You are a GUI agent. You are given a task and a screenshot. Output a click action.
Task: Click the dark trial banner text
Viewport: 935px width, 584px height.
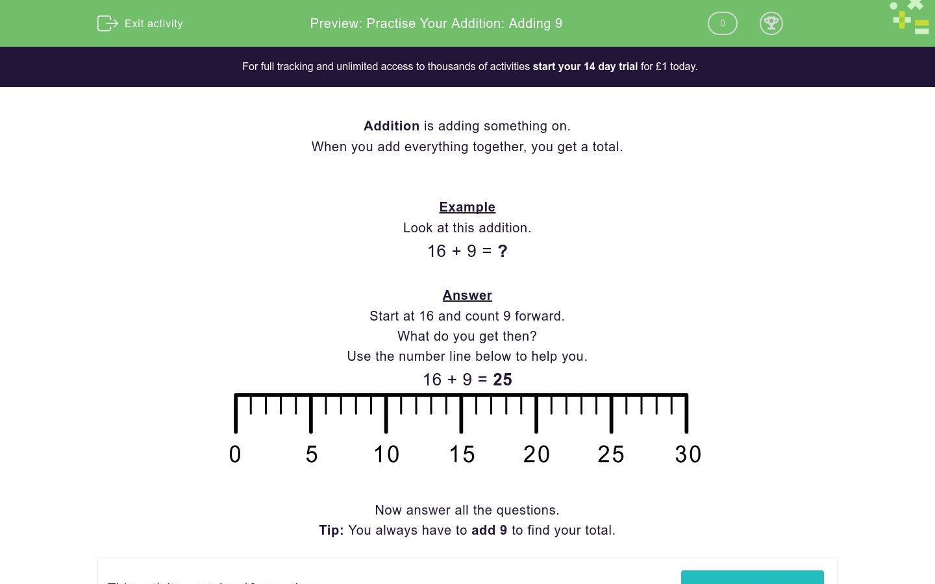click(x=469, y=66)
